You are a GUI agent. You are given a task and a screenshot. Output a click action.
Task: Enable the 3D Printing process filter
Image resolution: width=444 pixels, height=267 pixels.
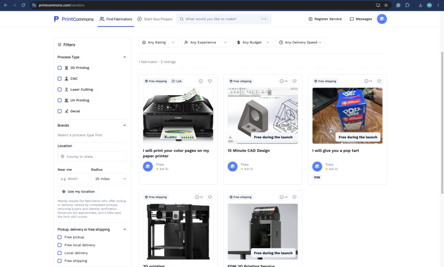pyautogui.click(x=59, y=68)
